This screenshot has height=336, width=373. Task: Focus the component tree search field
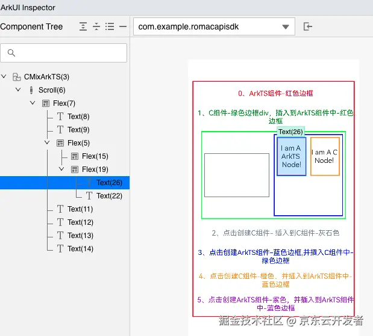point(63,53)
